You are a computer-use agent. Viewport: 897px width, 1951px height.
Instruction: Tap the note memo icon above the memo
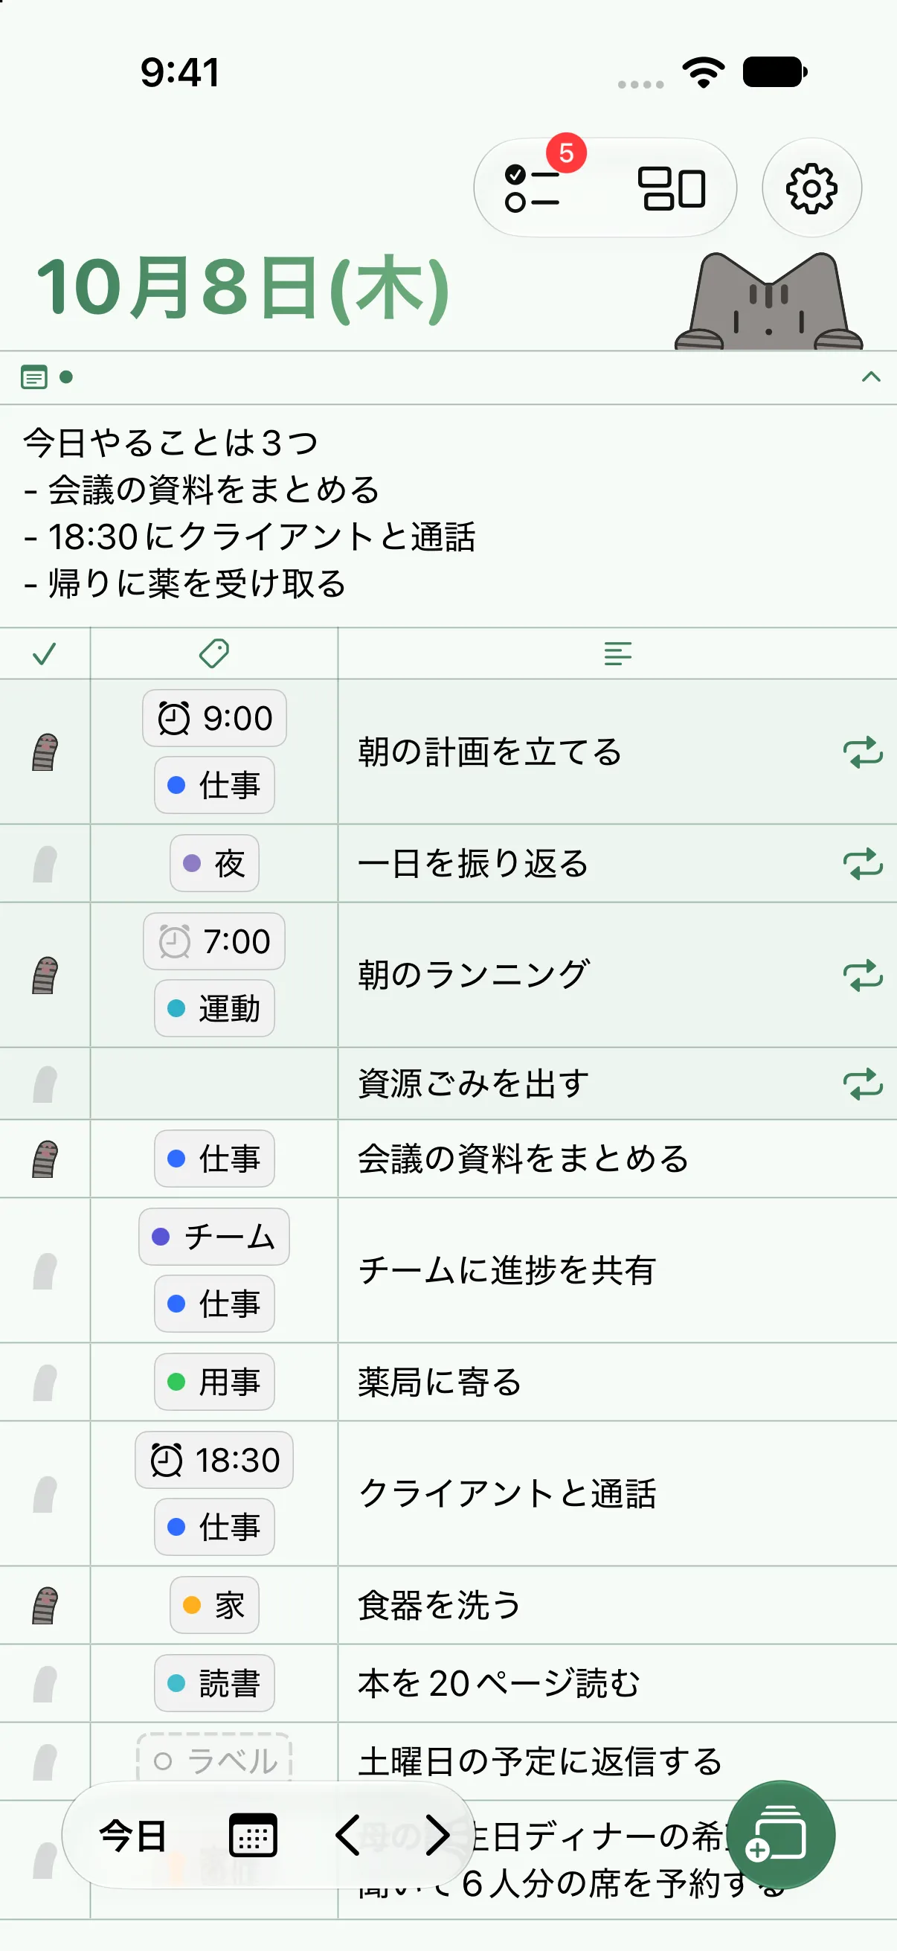coord(34,377)
